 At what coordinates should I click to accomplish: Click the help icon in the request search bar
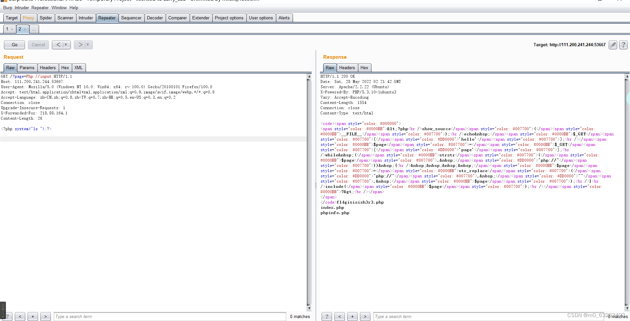coord(7,316)
